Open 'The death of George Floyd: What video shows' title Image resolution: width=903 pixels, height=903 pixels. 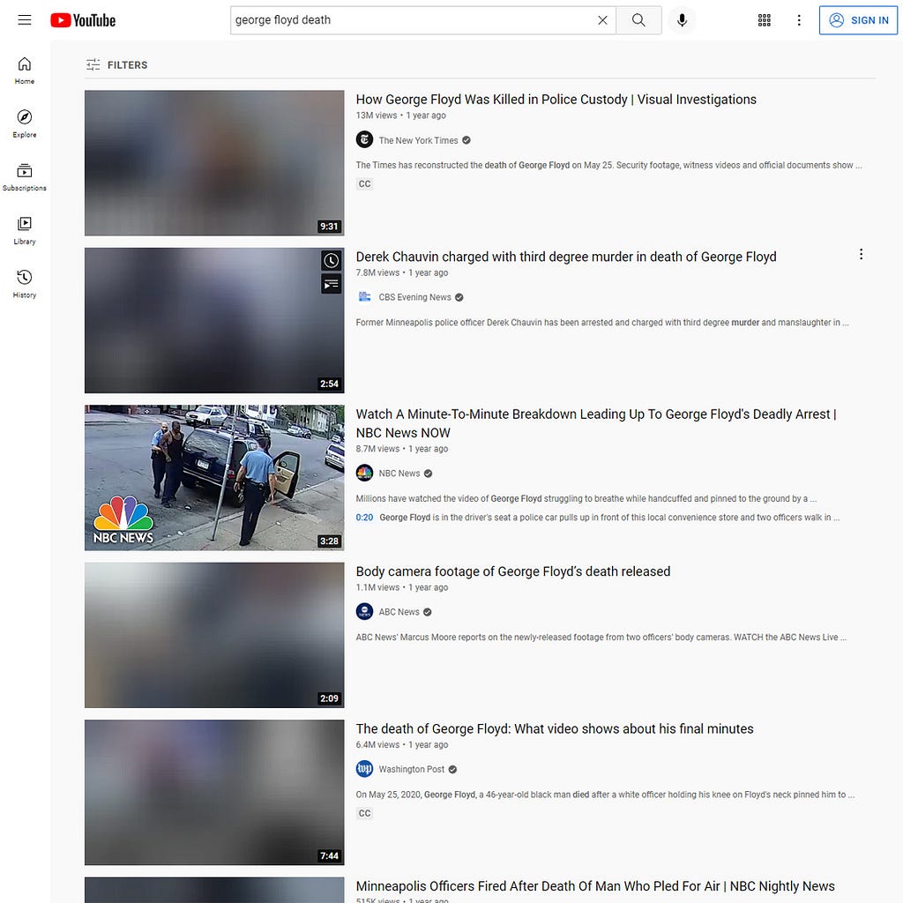[x=554, y=728]
